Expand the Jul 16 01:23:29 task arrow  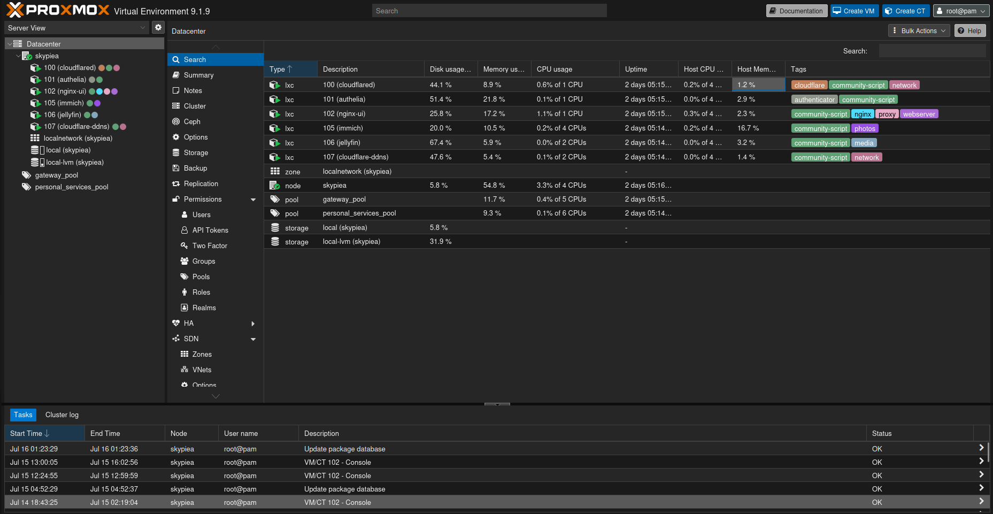click(x=981, y=448)
